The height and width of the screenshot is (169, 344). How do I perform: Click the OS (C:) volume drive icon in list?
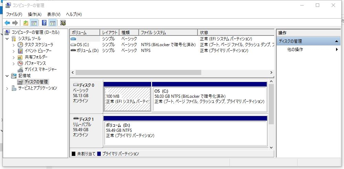click(73, 44)
